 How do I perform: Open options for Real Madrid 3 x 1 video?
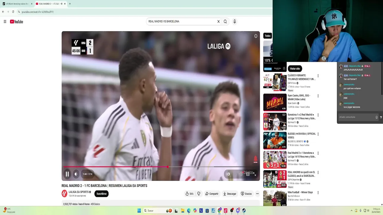(x=318, y=153)
